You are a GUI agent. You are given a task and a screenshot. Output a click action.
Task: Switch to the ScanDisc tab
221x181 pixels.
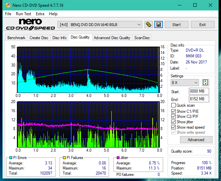click(142, 38)
